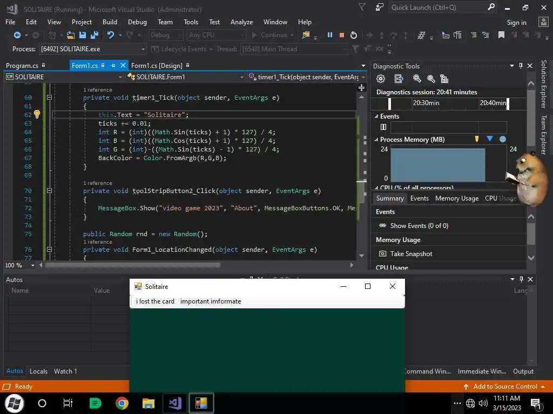Open the Output tab

[523, 371]
